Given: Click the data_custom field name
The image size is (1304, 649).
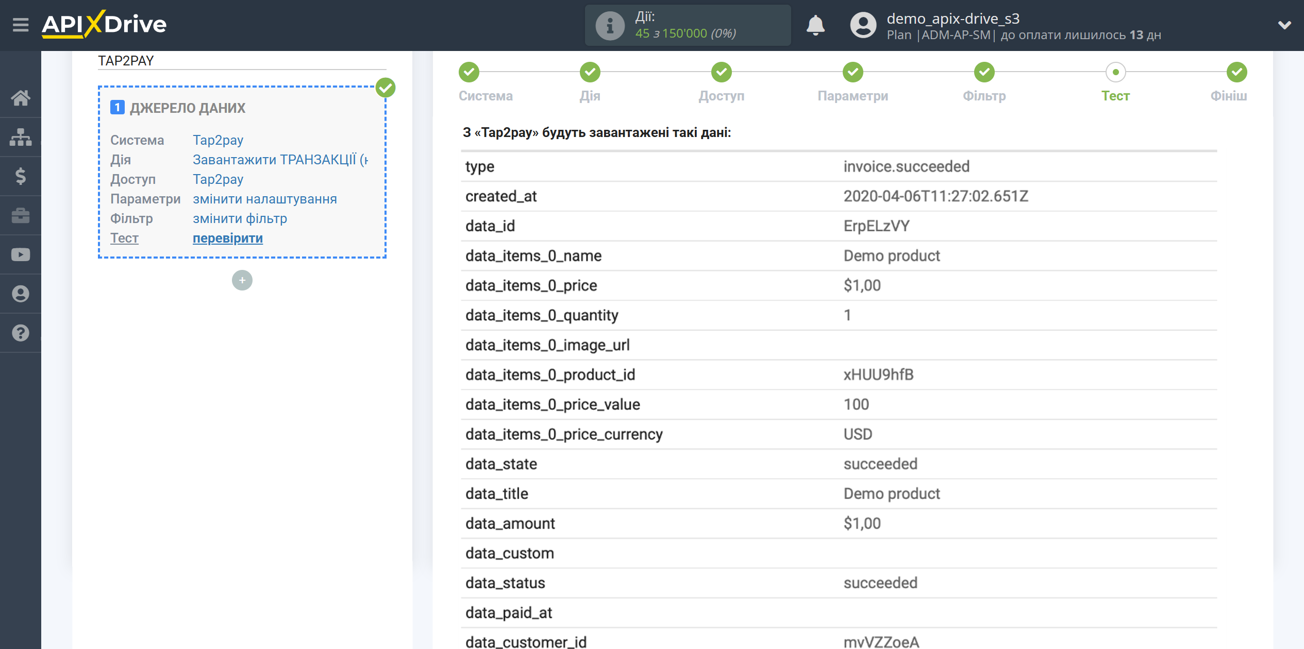Looking at the screenshot, I should pyautogui.click(x=510, y=553).
